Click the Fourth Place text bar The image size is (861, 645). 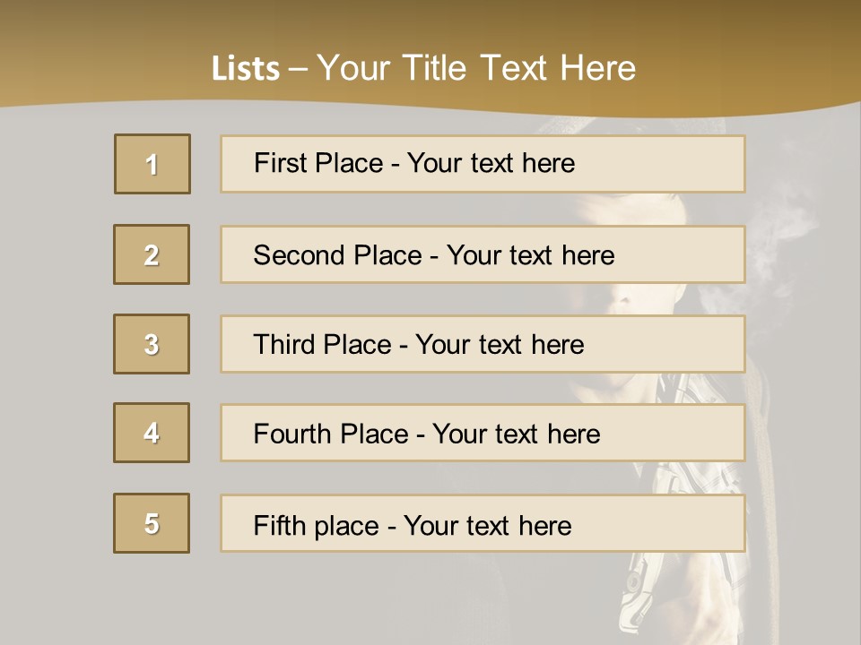[483, 433]
